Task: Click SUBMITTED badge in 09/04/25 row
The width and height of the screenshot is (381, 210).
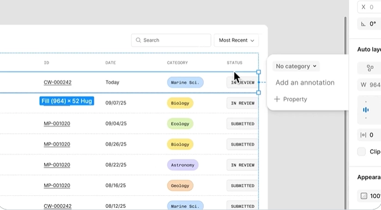Action: [242, 123]
